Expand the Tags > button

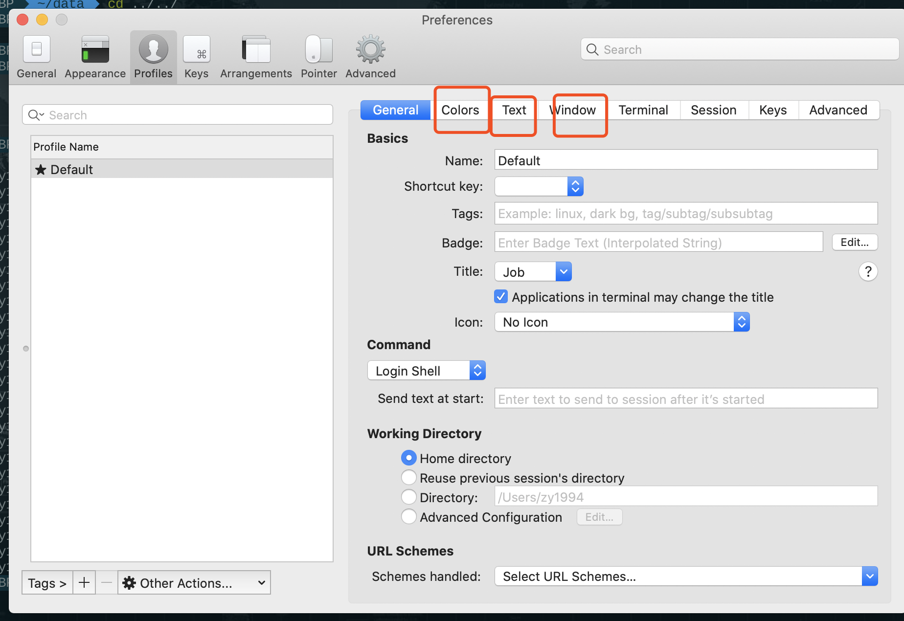pos(47,582)
